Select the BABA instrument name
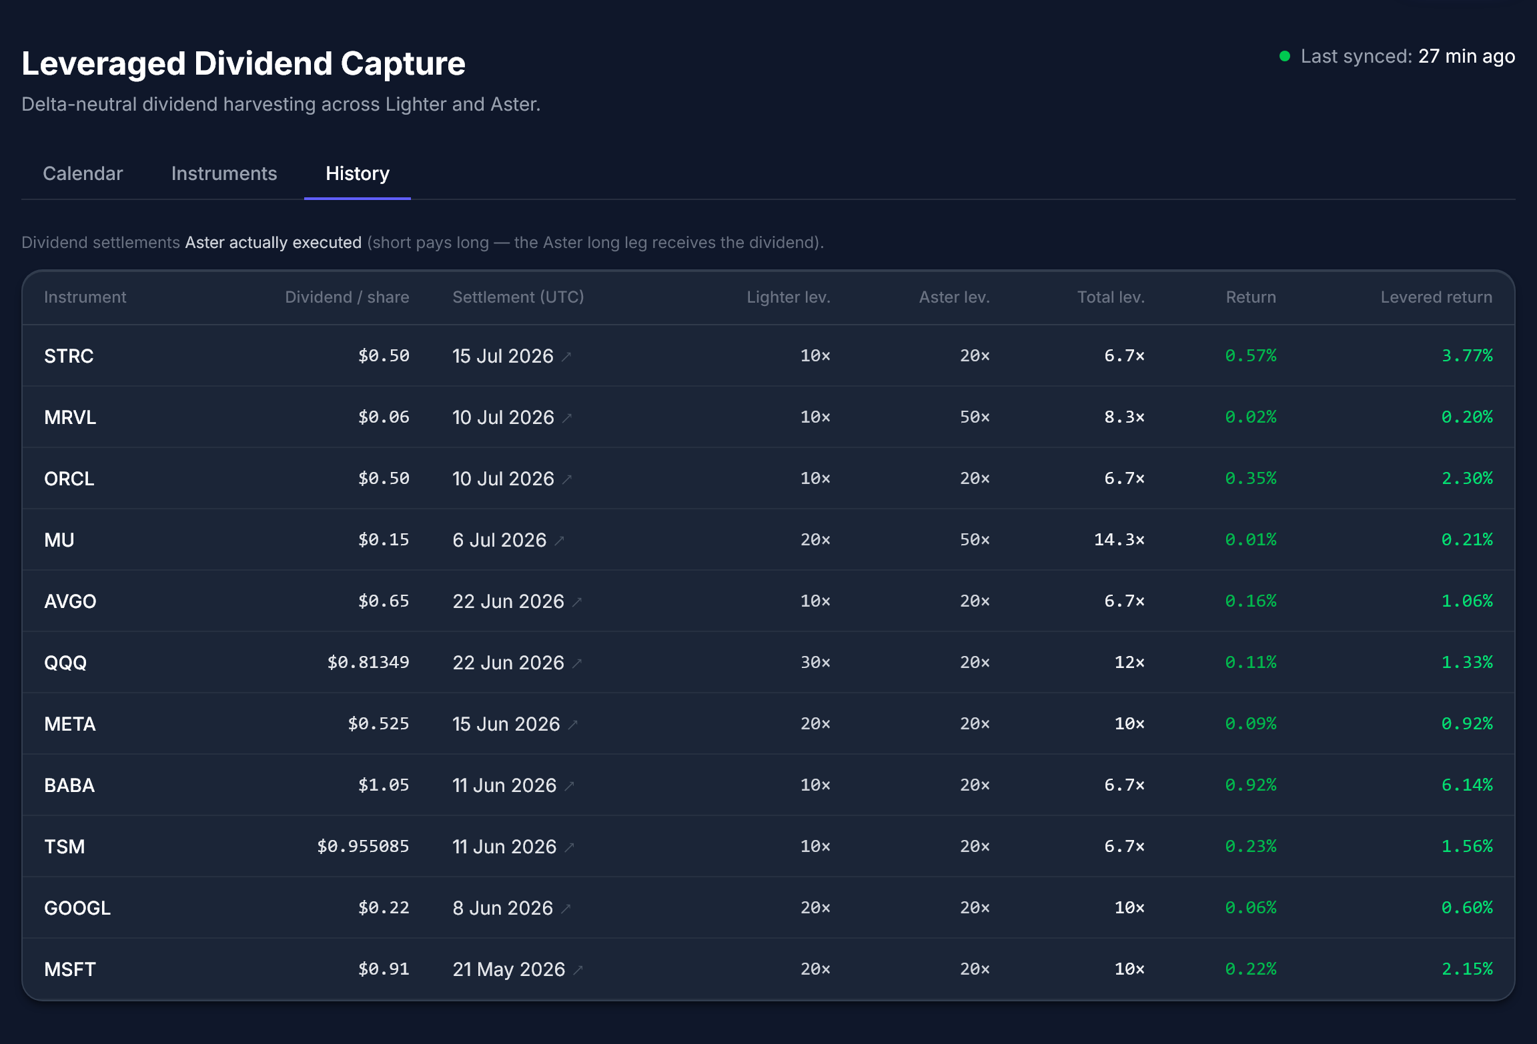The width and height of the screenshot is (1537, 1044). tap(69, 785)
